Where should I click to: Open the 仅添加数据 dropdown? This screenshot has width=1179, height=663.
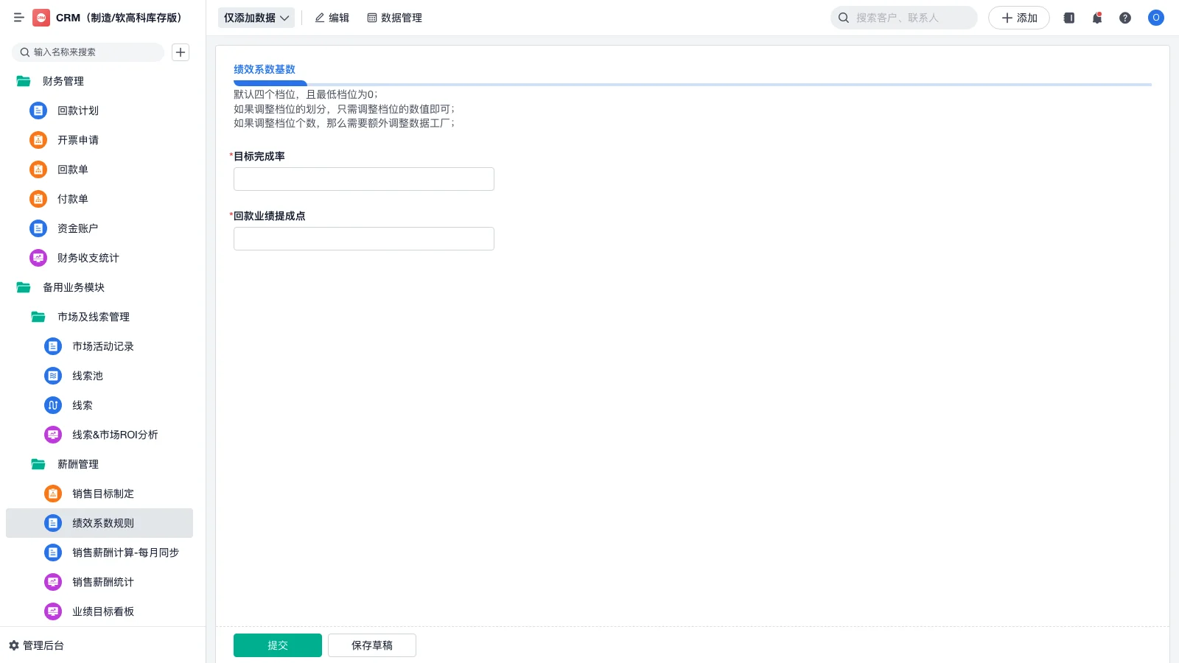(256, 17)
